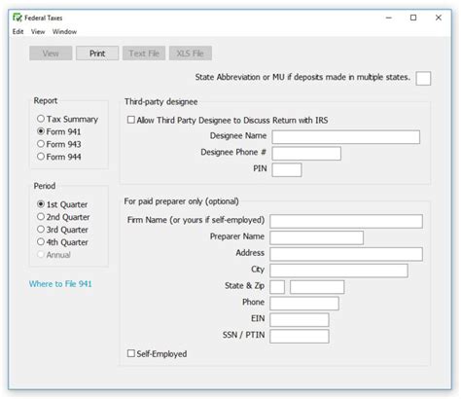Click the SSN / PTIN field
Viewport: 461px width, 399px height.
pos(300,336)
